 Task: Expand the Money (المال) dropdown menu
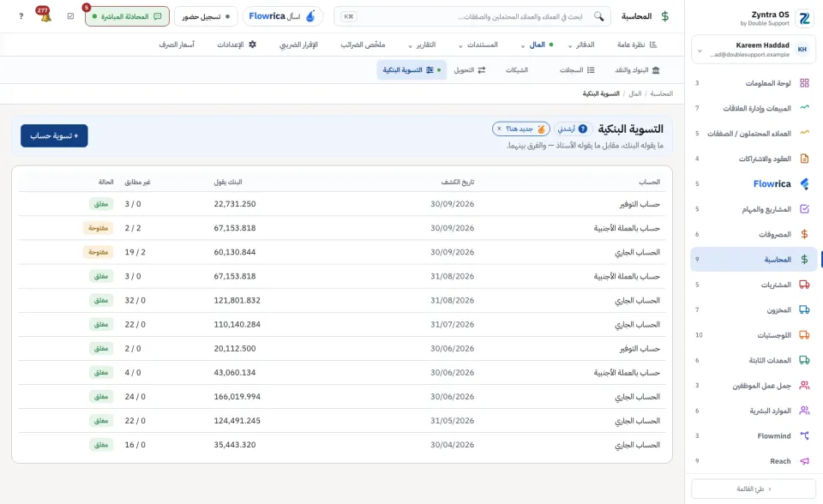click(537, 45)
